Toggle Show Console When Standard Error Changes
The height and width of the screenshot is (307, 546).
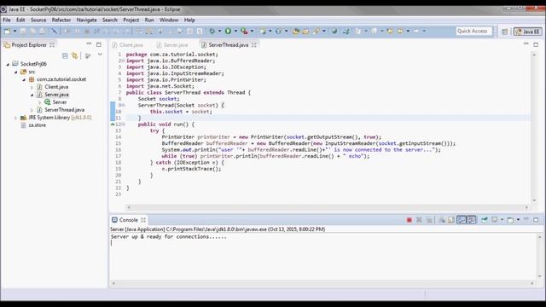point(472,220)
